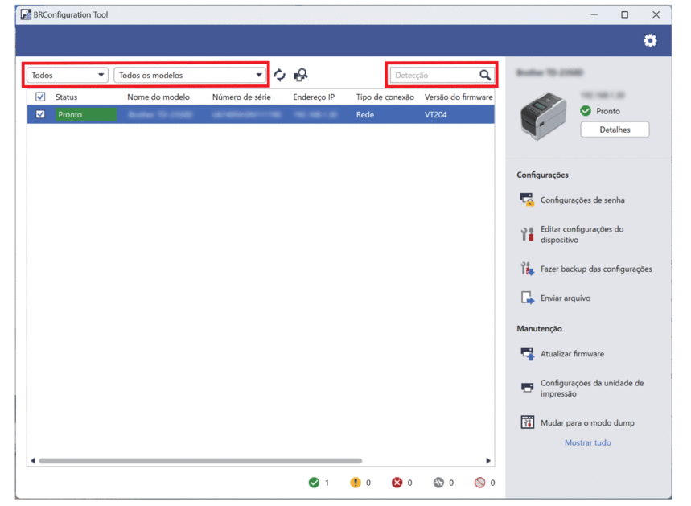691x506 pixels.
Task: Click the Configurações de senha icon
Action: pyautogui.click(x=527, y=200)
